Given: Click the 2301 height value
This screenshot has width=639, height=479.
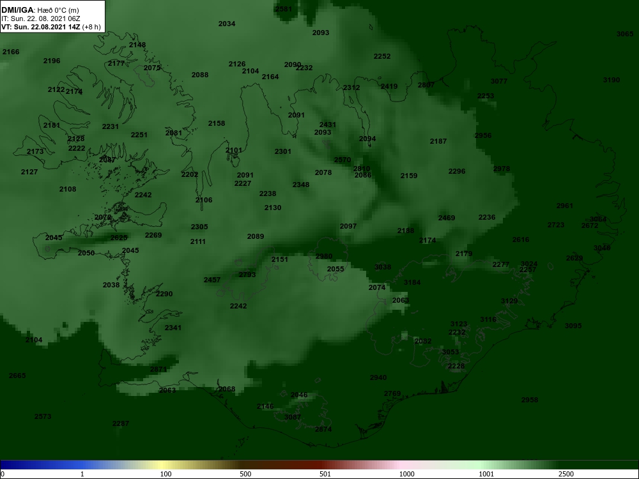Looking at the screenshot, I should (283, 151).
